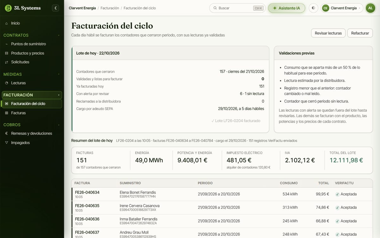
Task: Click the VeriFactu check icon for FE26-040635
Action: (x=337, y=208)
